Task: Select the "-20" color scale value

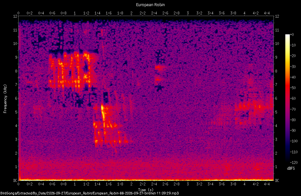Action: 293,56
